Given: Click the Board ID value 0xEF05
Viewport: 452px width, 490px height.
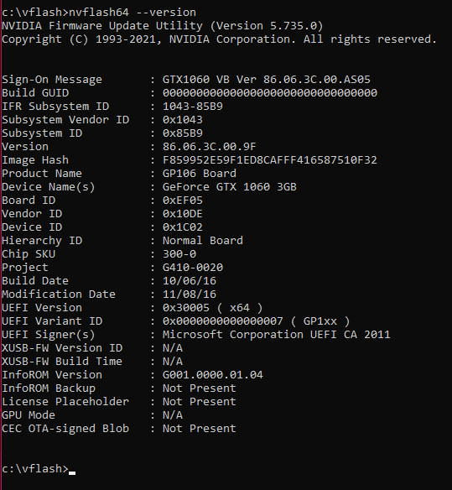Looking at the screenshot, I should tap(183, 201).
